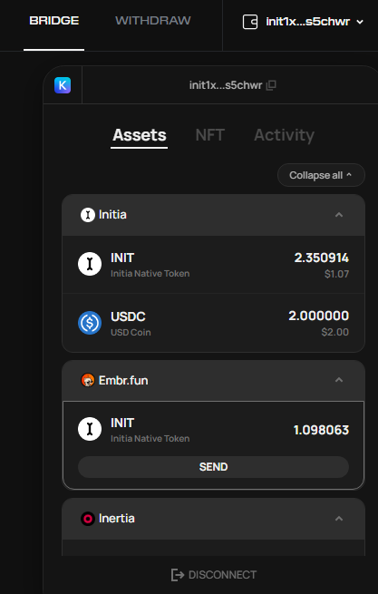
Task: Click the Inertia chain logo
Action: coord(88,518)
